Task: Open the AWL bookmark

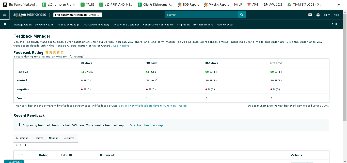Action: click(253, 5)
